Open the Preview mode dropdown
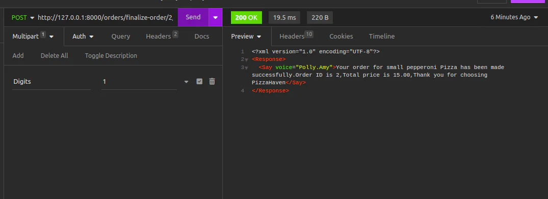Image resolution: width=548 pixels, height=199 pixels. tap(246, 36)
